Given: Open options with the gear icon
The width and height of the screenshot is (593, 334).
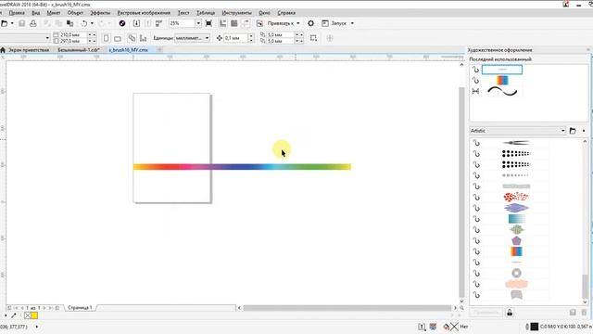Looking at the screenshot, I should [311, 23].
